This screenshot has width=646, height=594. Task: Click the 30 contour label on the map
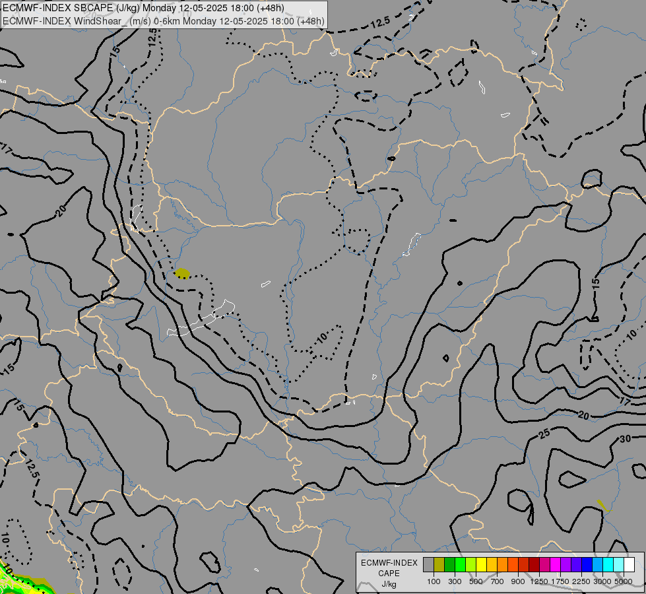pos(625,439)
